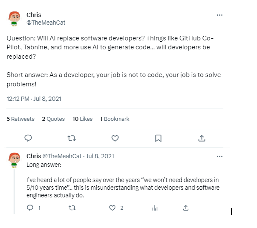The width and height of the screenshot is (257, 228).
Task: Like the 'Long answer' tweet
Action: [x=113, y=208]
